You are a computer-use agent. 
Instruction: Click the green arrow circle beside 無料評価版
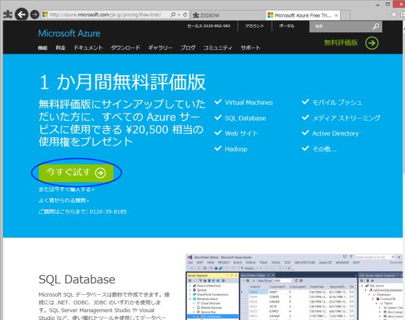tap(372, 43)
